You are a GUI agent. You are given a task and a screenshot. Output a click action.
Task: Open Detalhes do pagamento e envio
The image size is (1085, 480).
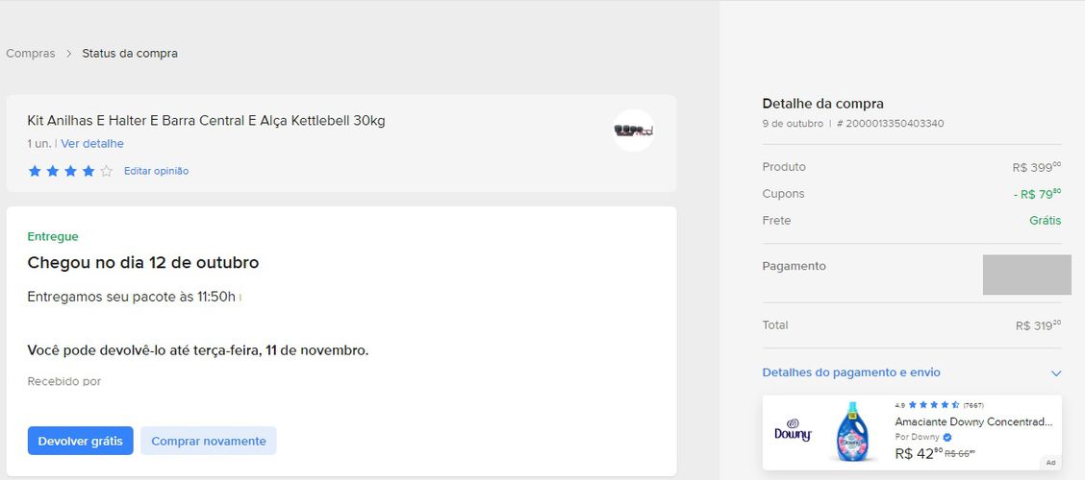[851, 372]
